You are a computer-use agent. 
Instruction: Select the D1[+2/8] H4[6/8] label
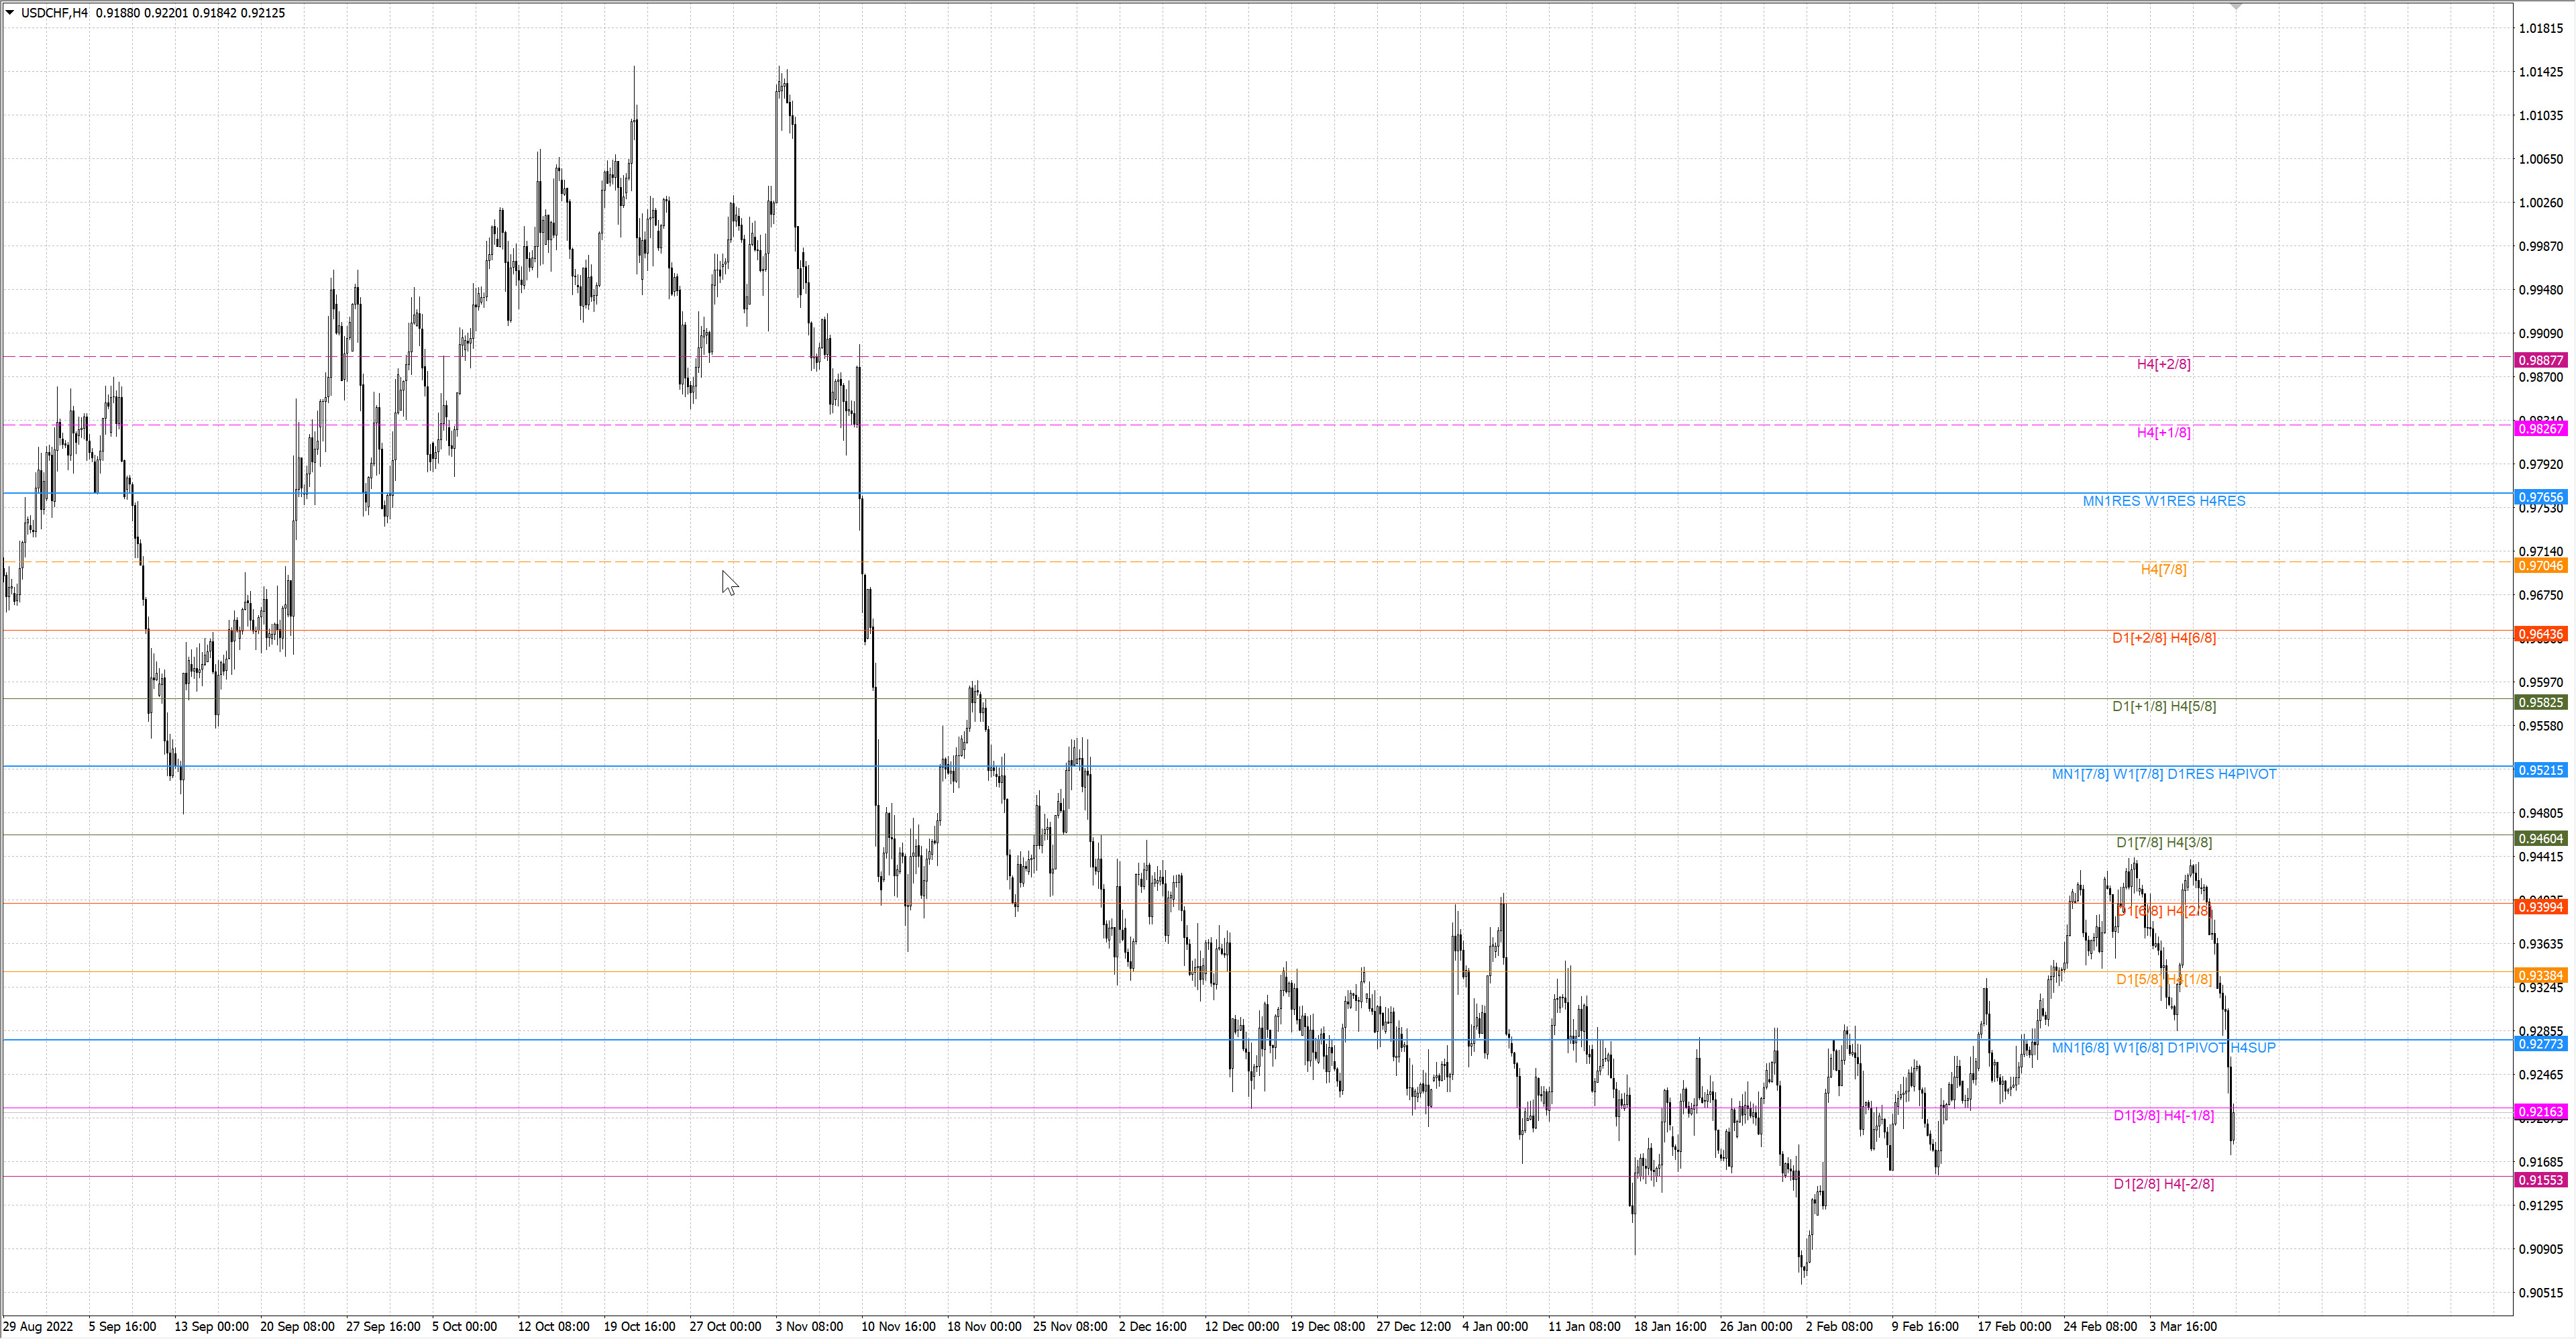click(x=2163, y=638)
